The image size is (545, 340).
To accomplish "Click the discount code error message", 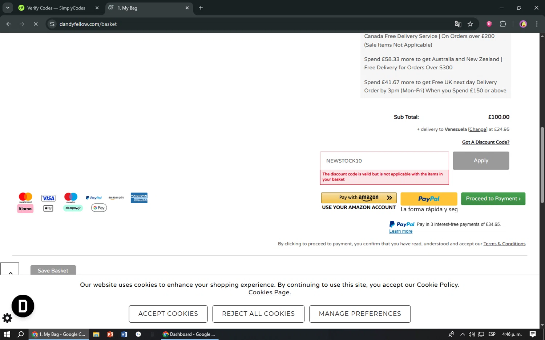I will 384,177.
